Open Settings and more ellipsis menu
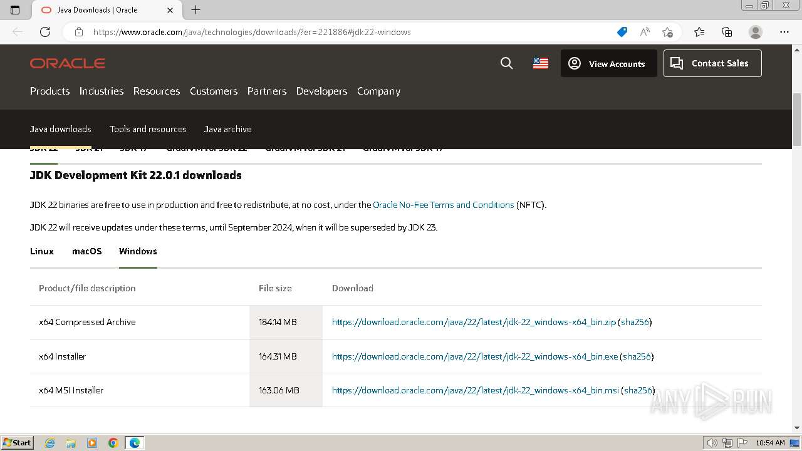Viewport: 802px width, 451px height. coord(784,32)
